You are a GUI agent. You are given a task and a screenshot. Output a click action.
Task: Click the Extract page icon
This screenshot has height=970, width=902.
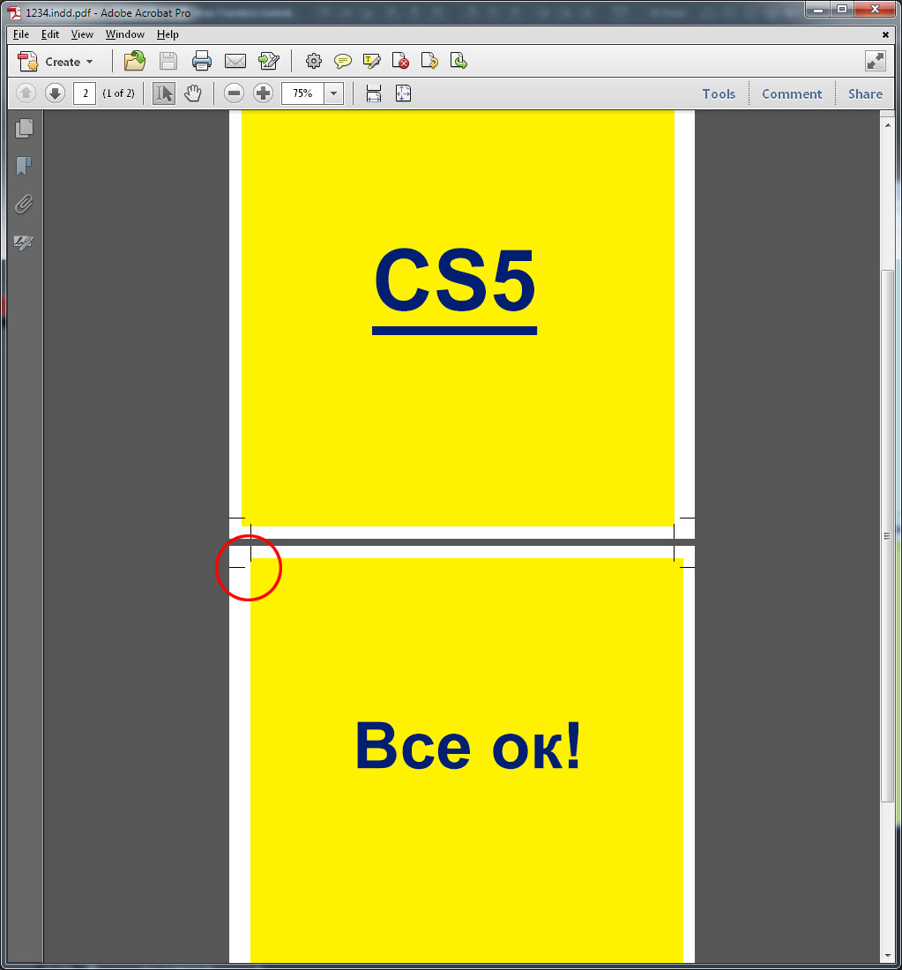click(x=458, y=61)
